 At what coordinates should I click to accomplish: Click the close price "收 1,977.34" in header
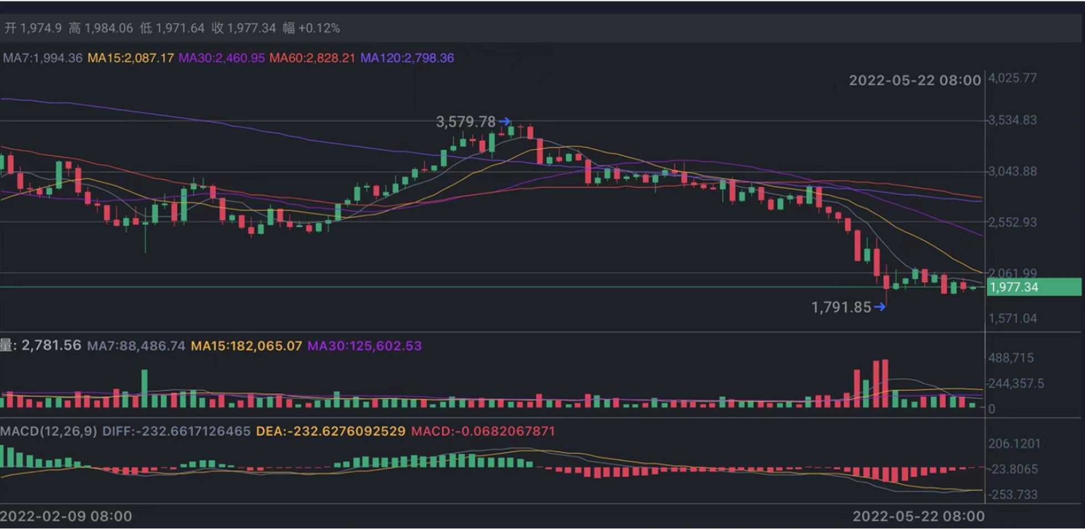[244, 28]
